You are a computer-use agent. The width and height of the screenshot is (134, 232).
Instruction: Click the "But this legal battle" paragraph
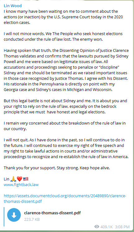point(65,107)
